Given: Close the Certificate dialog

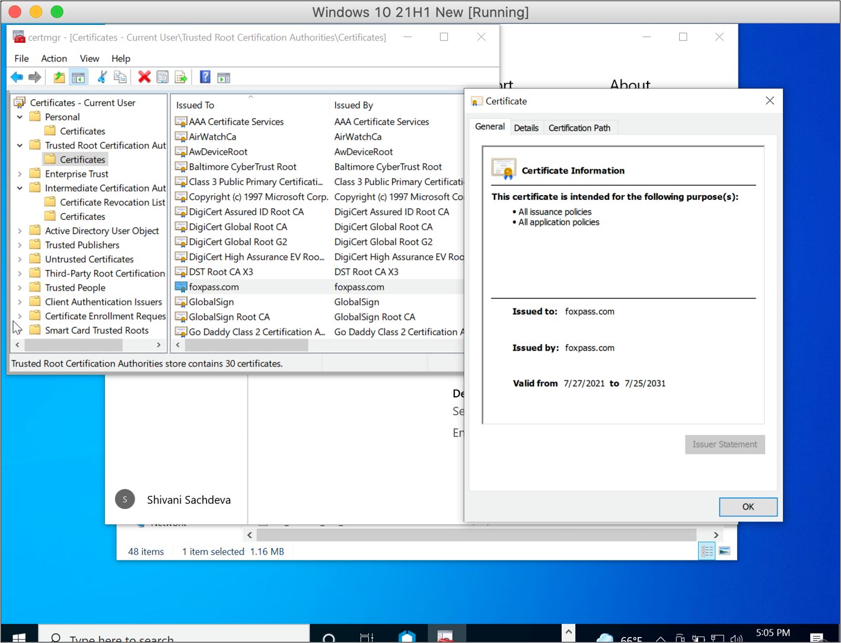Looking at the screenshot, I should [x=770, y=101].
